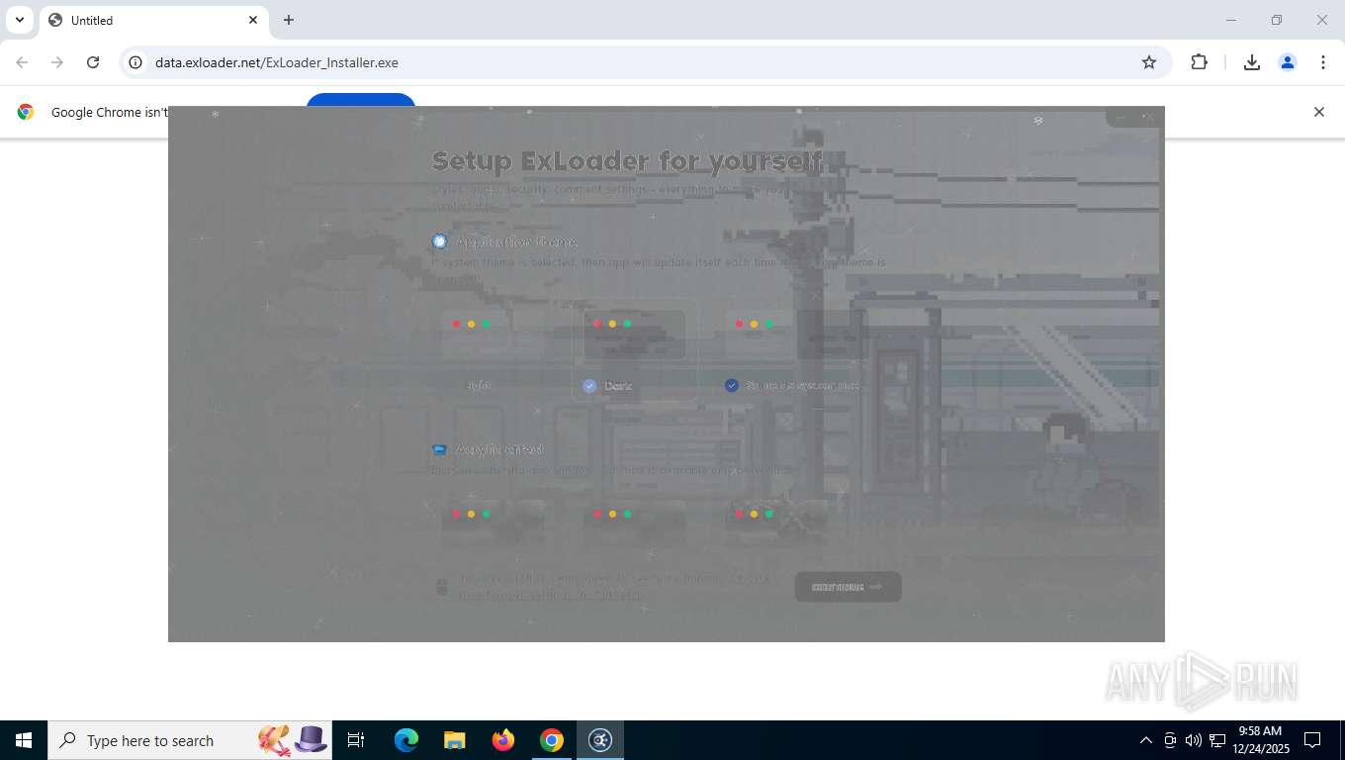Click the taskbar search box
1345x760 pixels.
(x=190, y=740)
